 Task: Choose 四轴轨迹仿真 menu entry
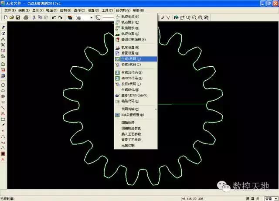tap(136, 128)
